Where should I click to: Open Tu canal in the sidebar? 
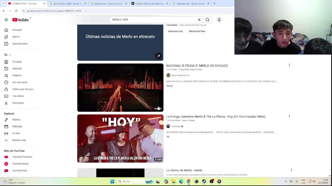click(17, 62)
